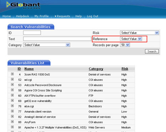Open My Profile page
The width and height of the screenshot is (166, 132).
tap(41, 16)
